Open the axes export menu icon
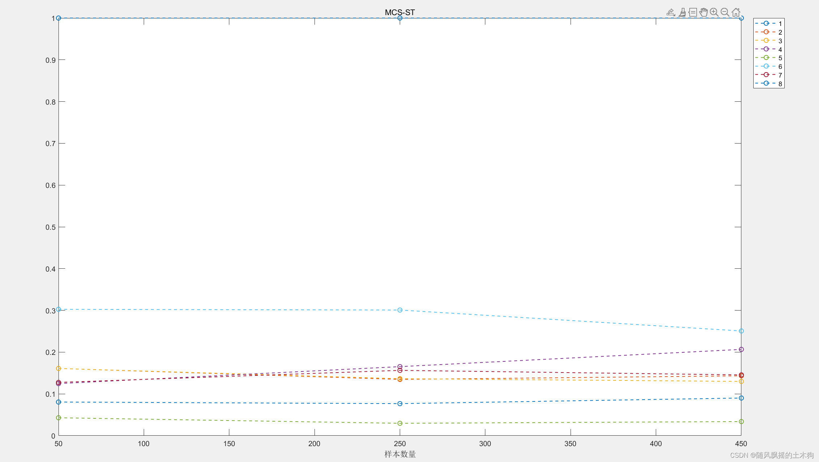This screenshot has height=462, width=819. [671, 12]
